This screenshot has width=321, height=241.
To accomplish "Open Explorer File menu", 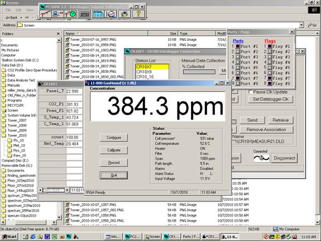I will 8,10.
